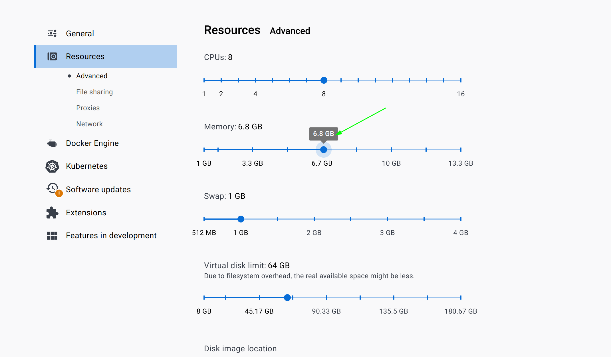Click the Extensions puzzle piece icon

pos(52,213)
